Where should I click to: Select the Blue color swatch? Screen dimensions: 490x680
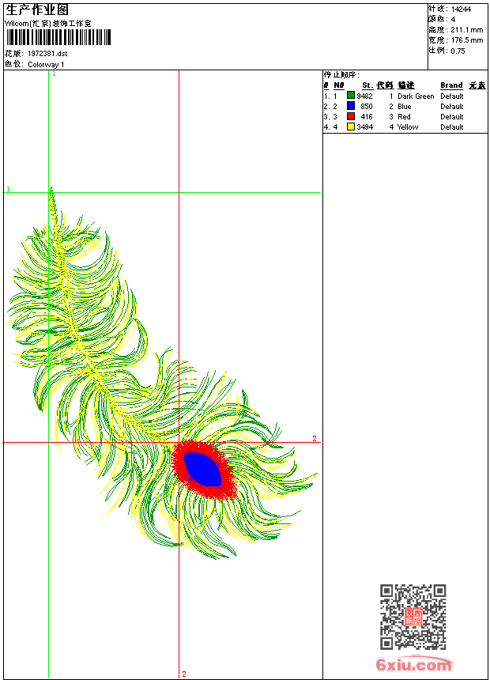351,106
